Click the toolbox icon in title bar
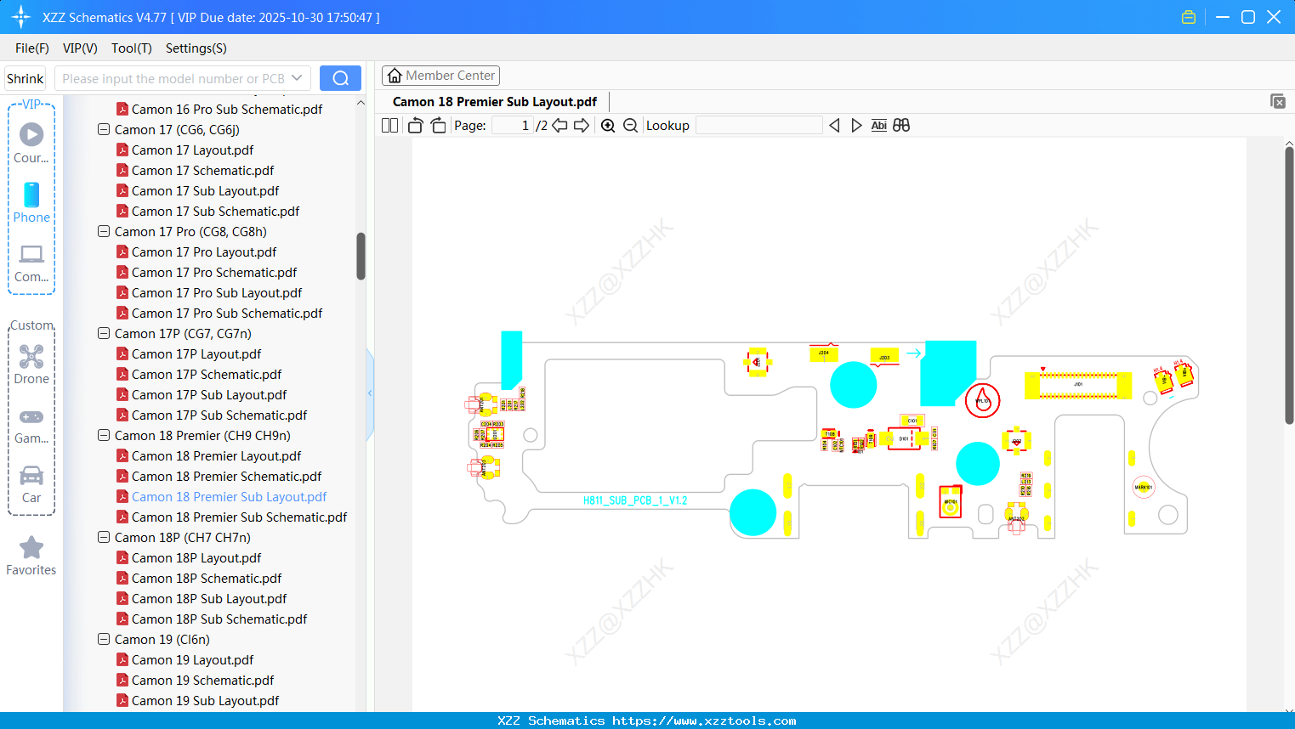Image resolution: width=1295 pixels, height=729 pixels. coord(1189,17)
